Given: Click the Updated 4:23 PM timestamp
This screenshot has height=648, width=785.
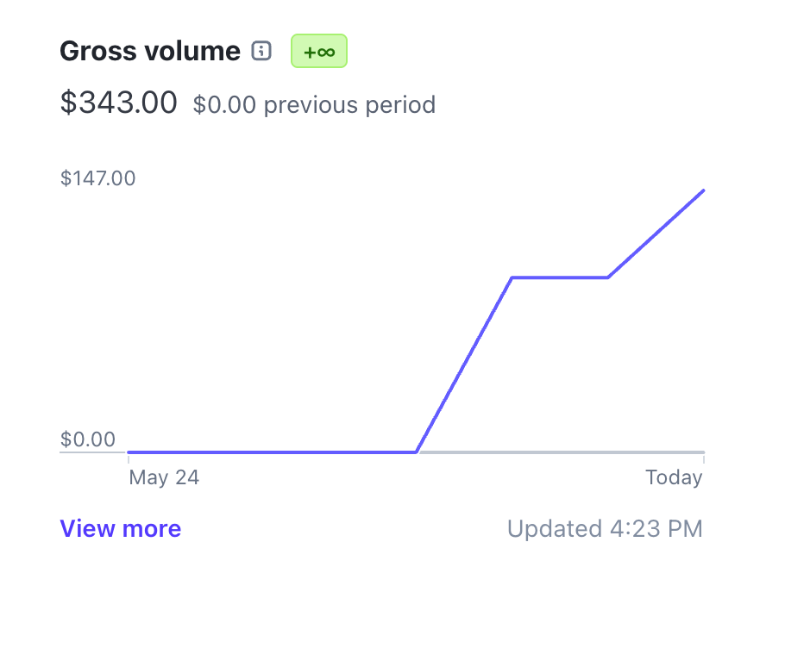Looking at the screenshot, I should coord(605,528).
